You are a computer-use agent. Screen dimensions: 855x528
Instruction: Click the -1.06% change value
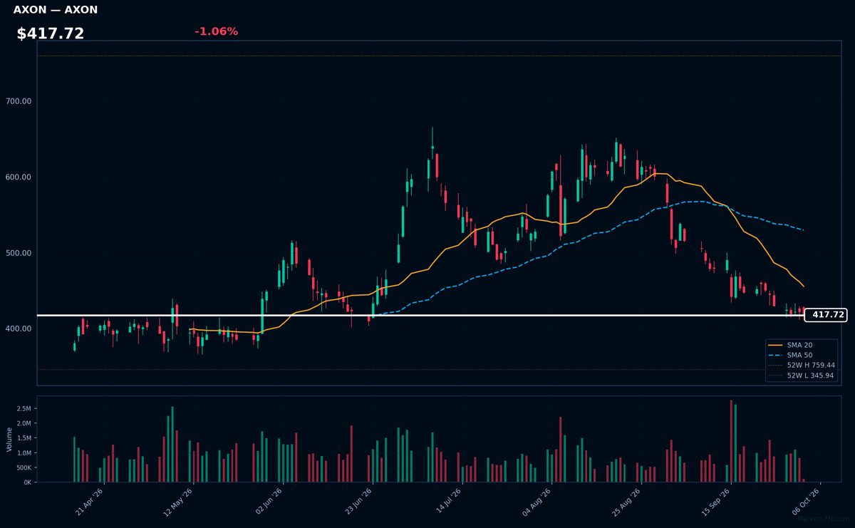point(216,31)
